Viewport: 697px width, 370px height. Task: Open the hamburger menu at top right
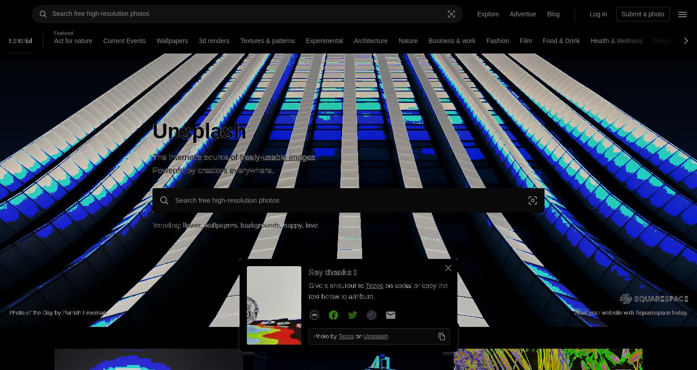pos(682,14)
